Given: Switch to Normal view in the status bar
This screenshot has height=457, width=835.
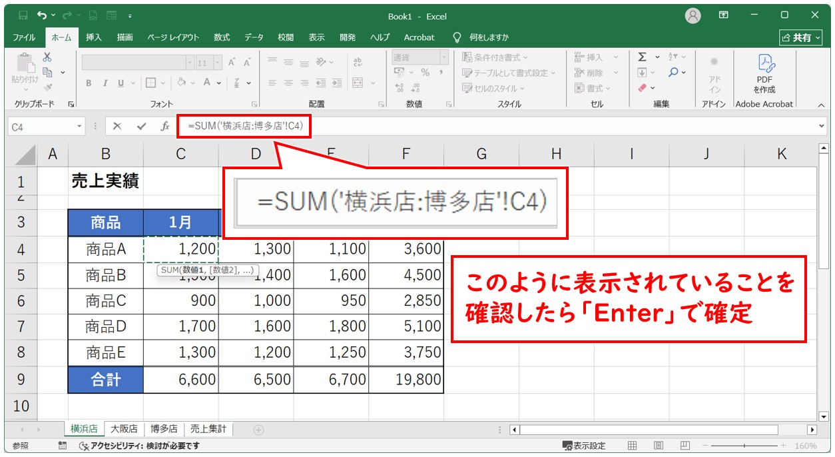Looking at the screenshot, I should tap(633, 446).
